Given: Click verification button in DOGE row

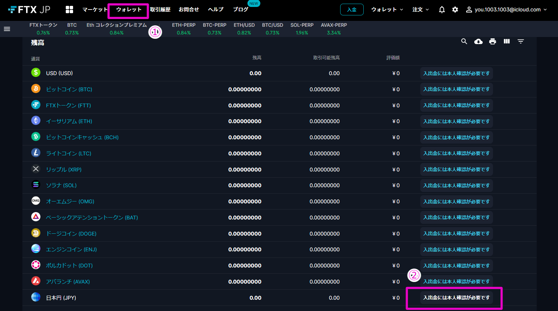Looking at the screenshot, I should (x=457, y=233).
